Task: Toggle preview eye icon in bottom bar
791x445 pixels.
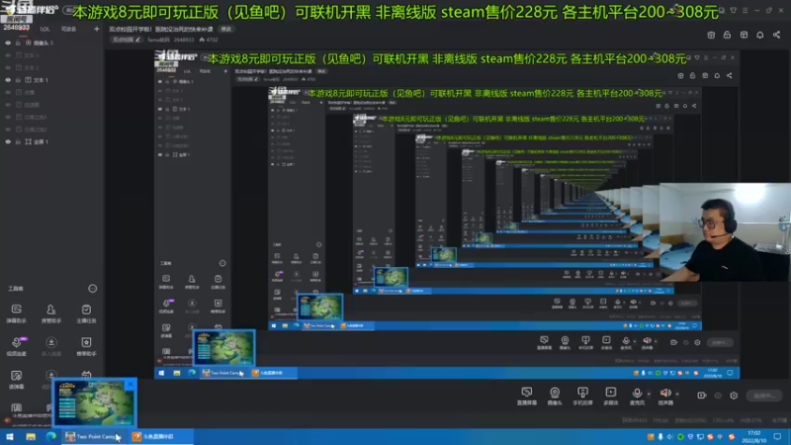Action: pyautogui.click(x=718, y=396)
